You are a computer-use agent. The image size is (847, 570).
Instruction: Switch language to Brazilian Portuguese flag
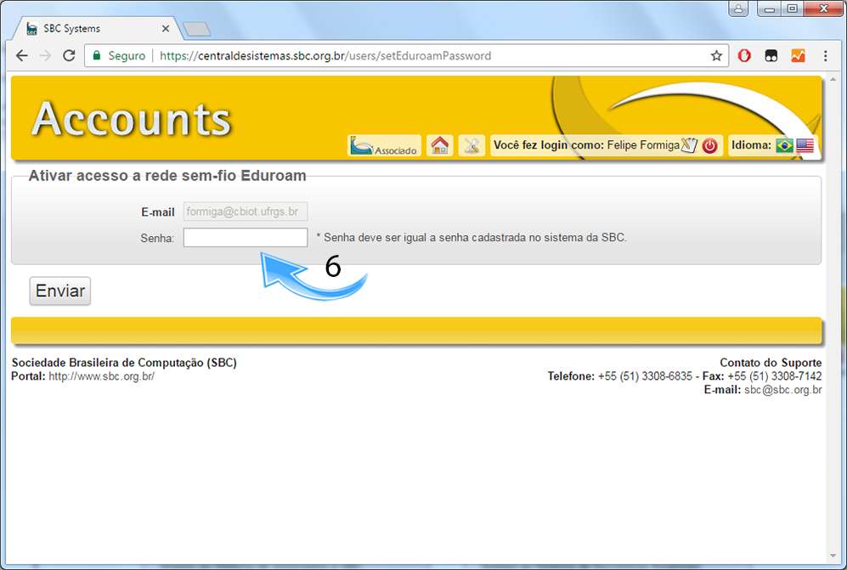click(x=784, y=145)
